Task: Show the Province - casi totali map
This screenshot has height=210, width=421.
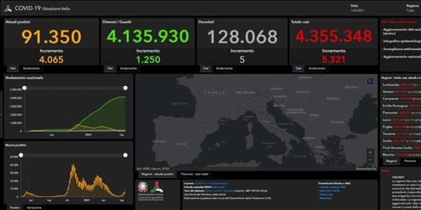Action: (x=195, y=174)
